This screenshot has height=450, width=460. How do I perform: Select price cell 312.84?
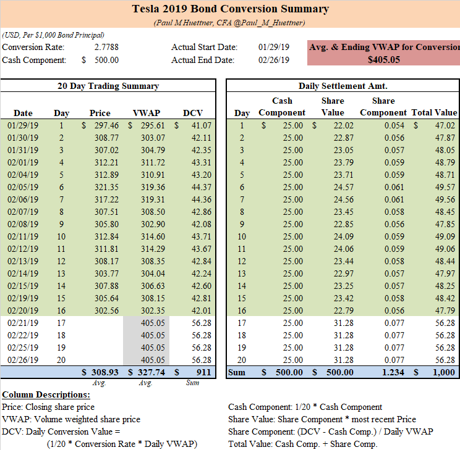106,236
